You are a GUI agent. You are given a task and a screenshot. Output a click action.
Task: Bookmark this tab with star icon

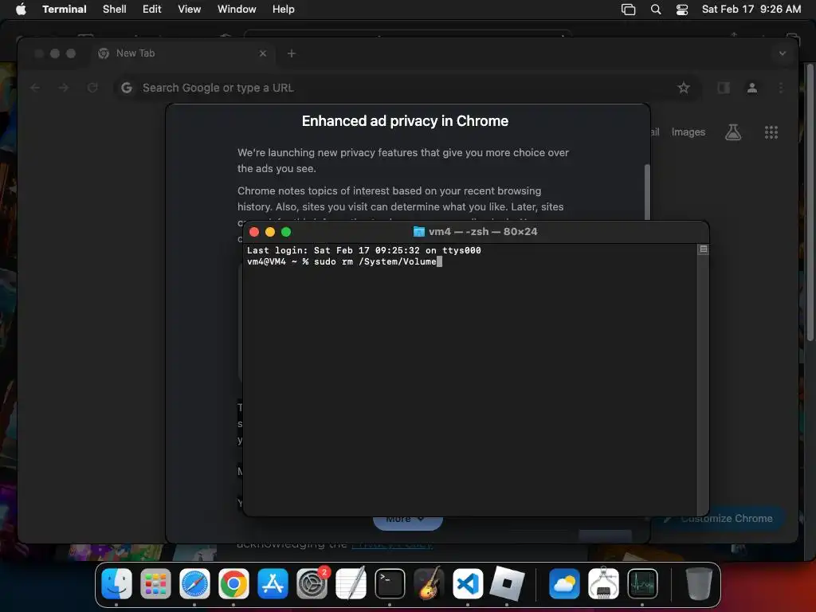(x=683, y=88)
